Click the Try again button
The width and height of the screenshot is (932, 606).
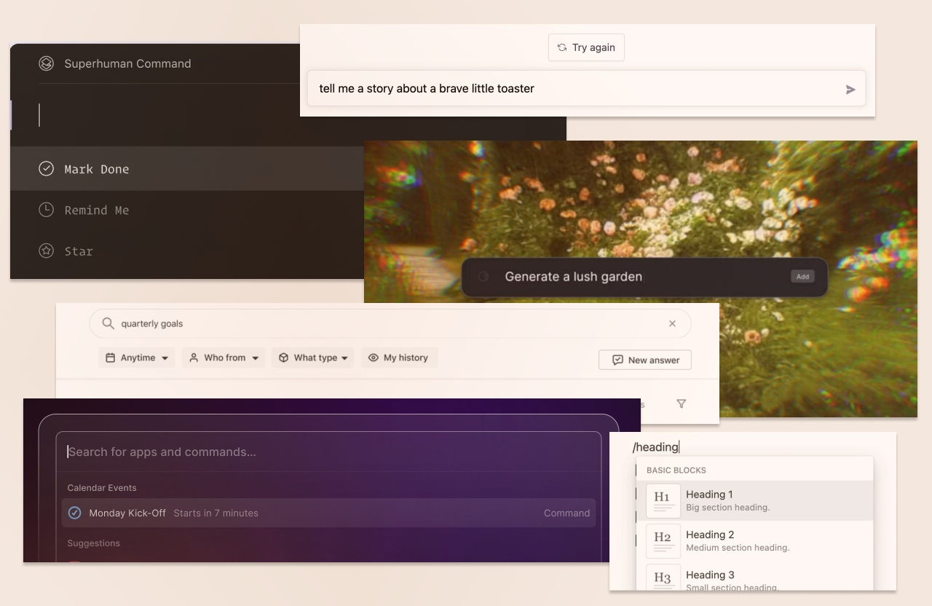click(x=586, y=47)
